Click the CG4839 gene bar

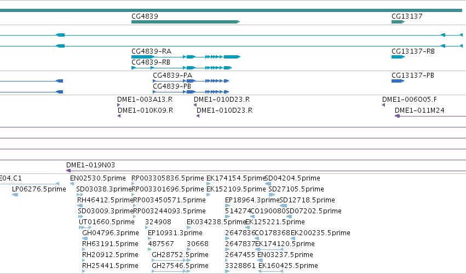tap(186, 22)
